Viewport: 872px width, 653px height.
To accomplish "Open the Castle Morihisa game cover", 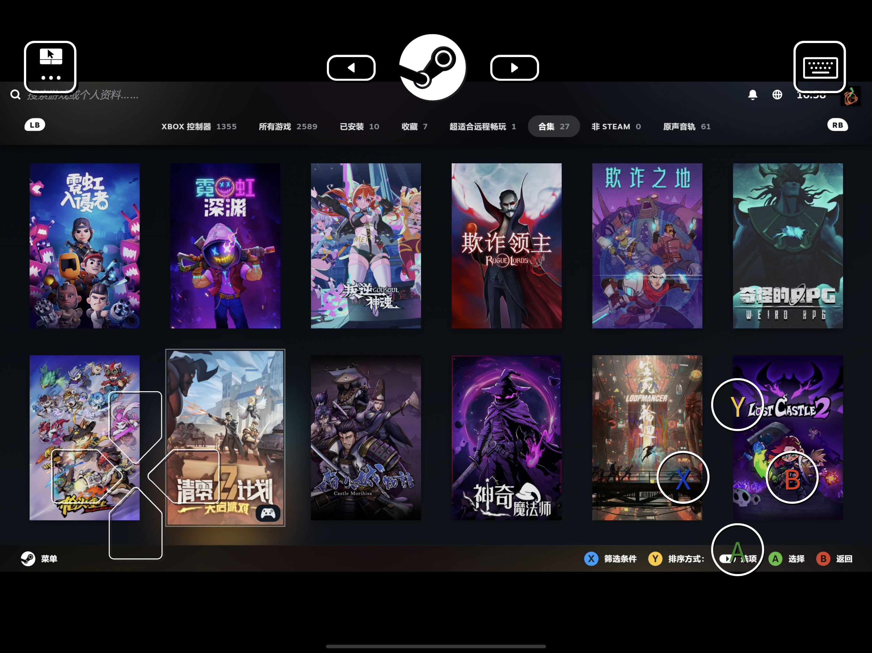I will click(x=366, y=437).
